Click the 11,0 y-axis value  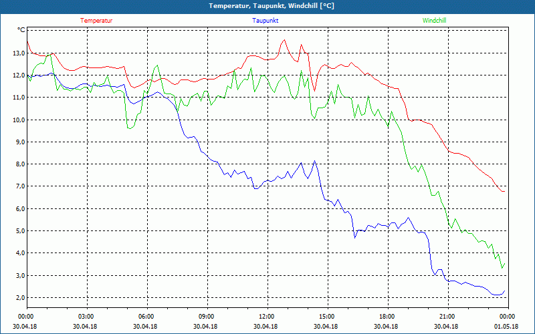19,98
